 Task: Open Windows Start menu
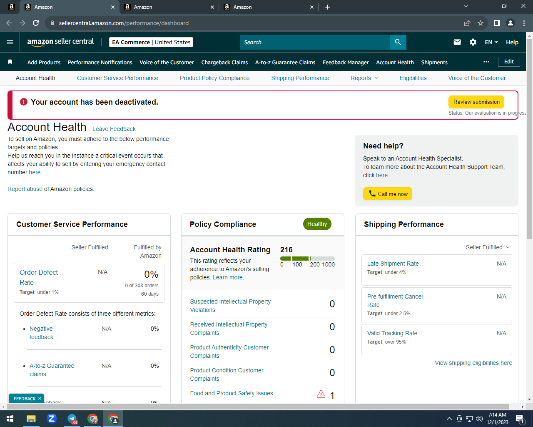pos(10,419)
